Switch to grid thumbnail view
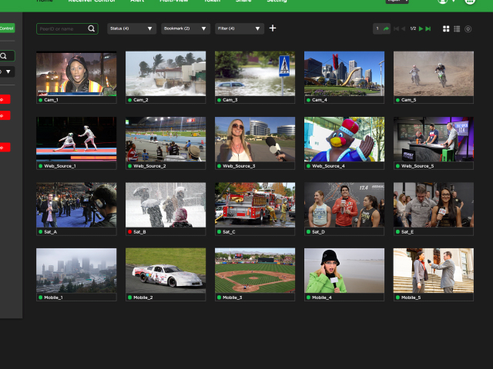 [446, 29]
